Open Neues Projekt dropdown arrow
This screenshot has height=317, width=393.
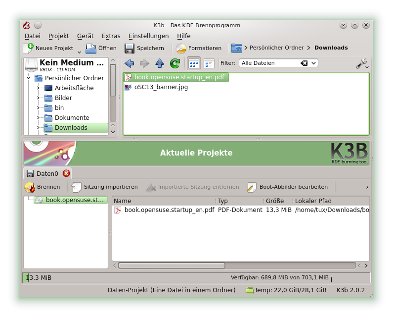[x=79, y=51]
